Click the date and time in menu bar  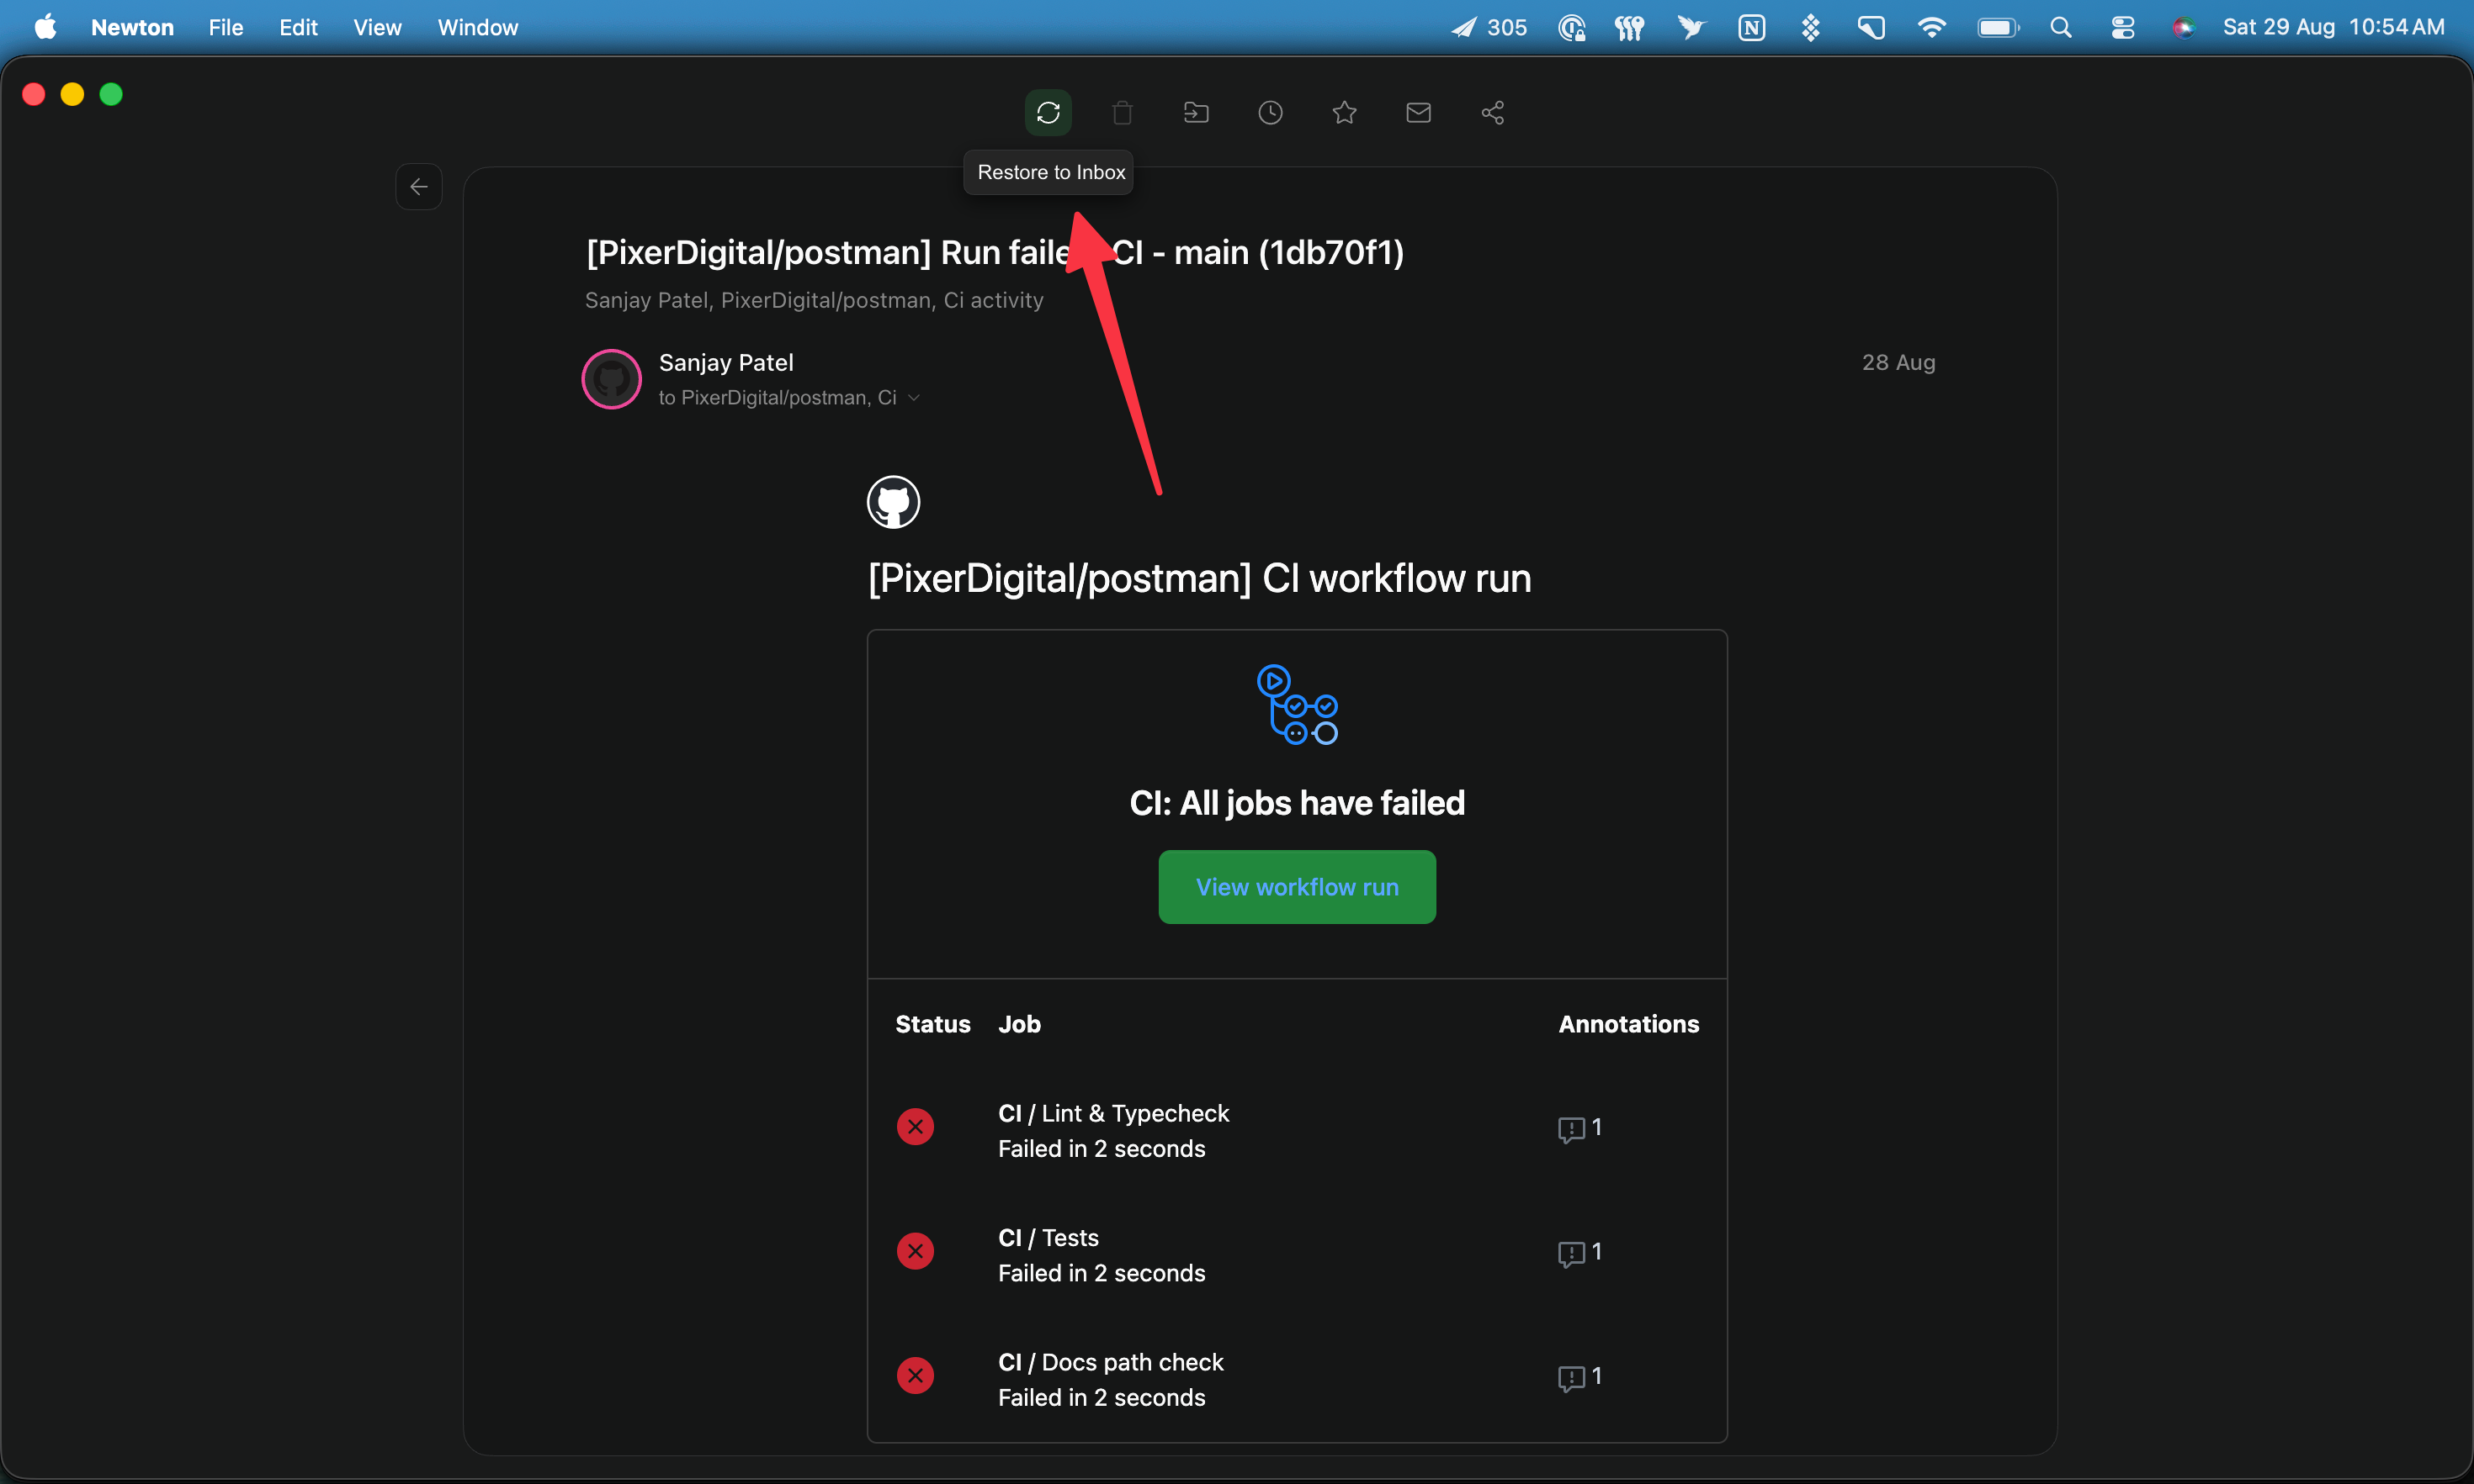click(2333, 27)
